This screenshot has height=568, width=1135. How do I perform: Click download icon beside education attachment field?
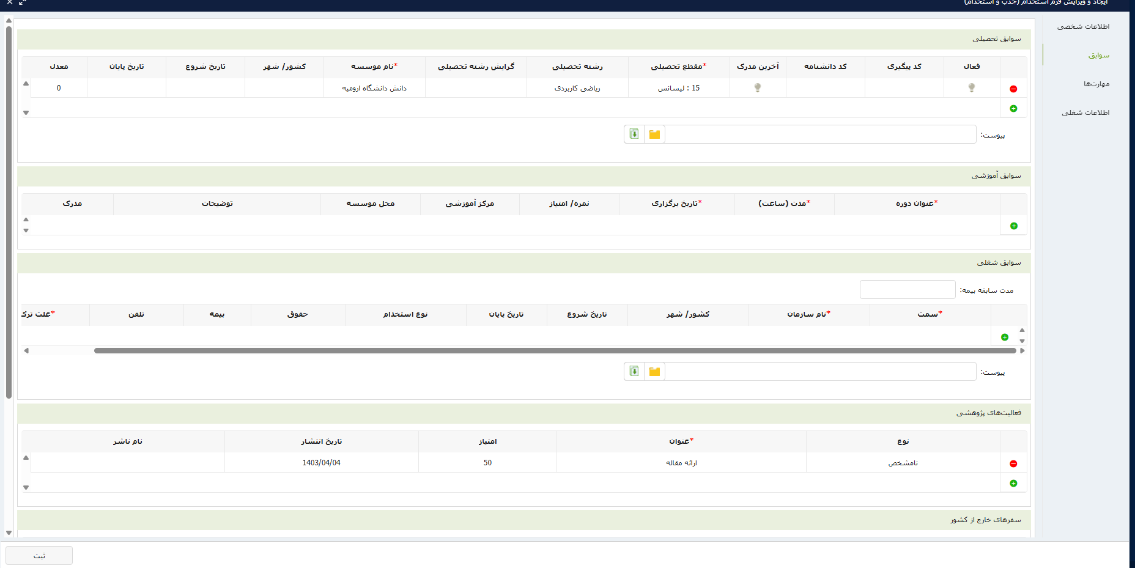point(634,135)
